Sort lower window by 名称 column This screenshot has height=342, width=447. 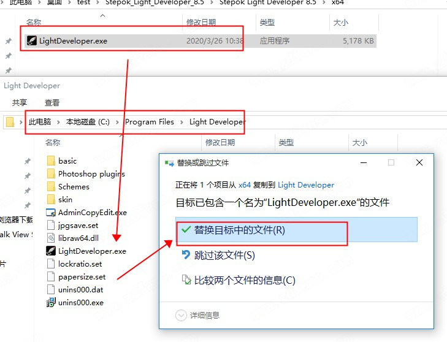pyautogui.click(x=53, y=142)
